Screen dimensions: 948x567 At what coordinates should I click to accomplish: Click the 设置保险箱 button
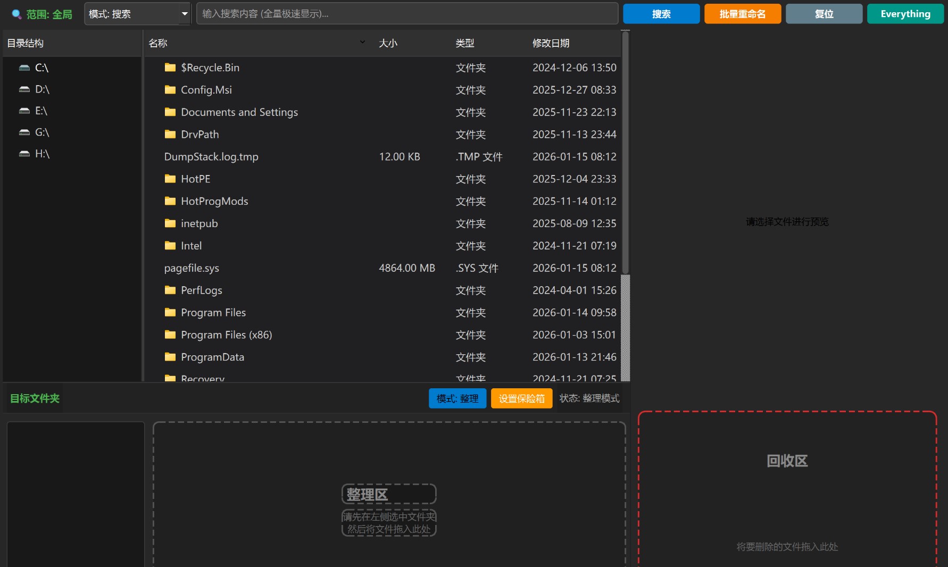point(521,398)
